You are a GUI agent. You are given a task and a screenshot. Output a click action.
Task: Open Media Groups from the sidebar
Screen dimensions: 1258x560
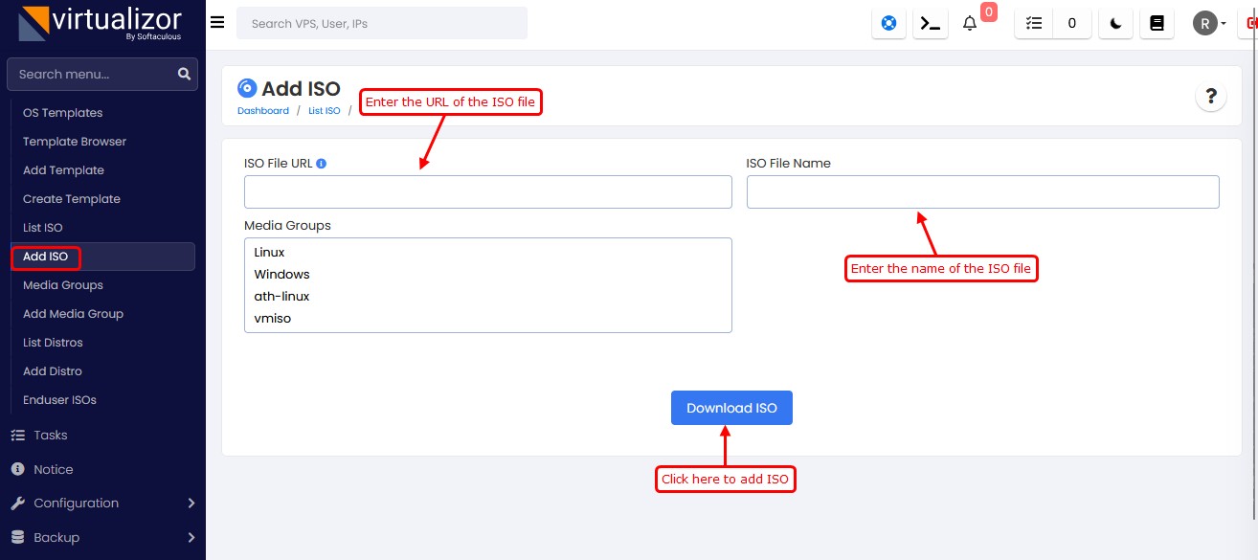tap(62, 284)
